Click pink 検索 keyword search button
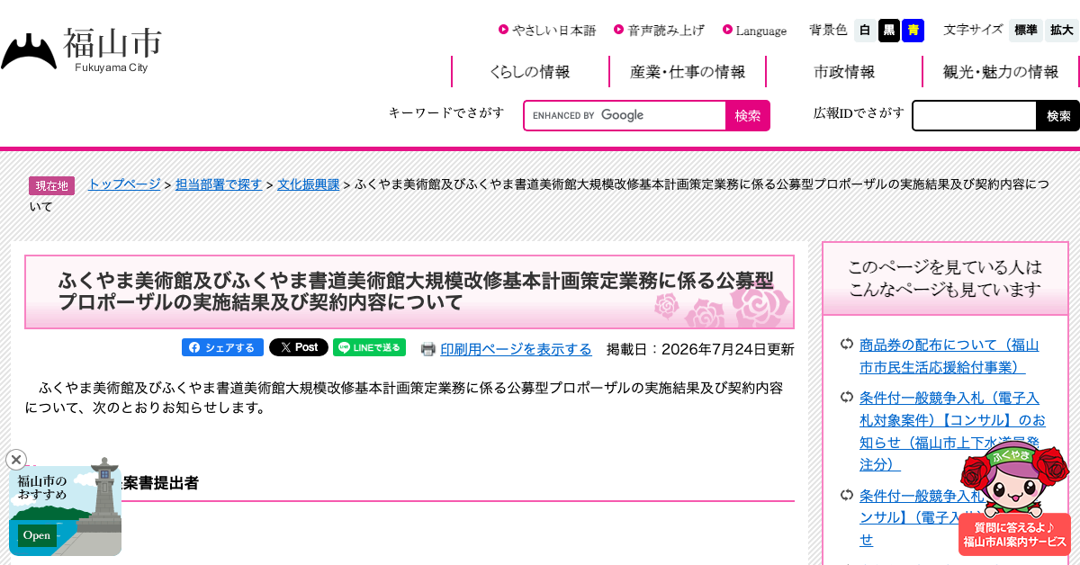 coord(748,115)
